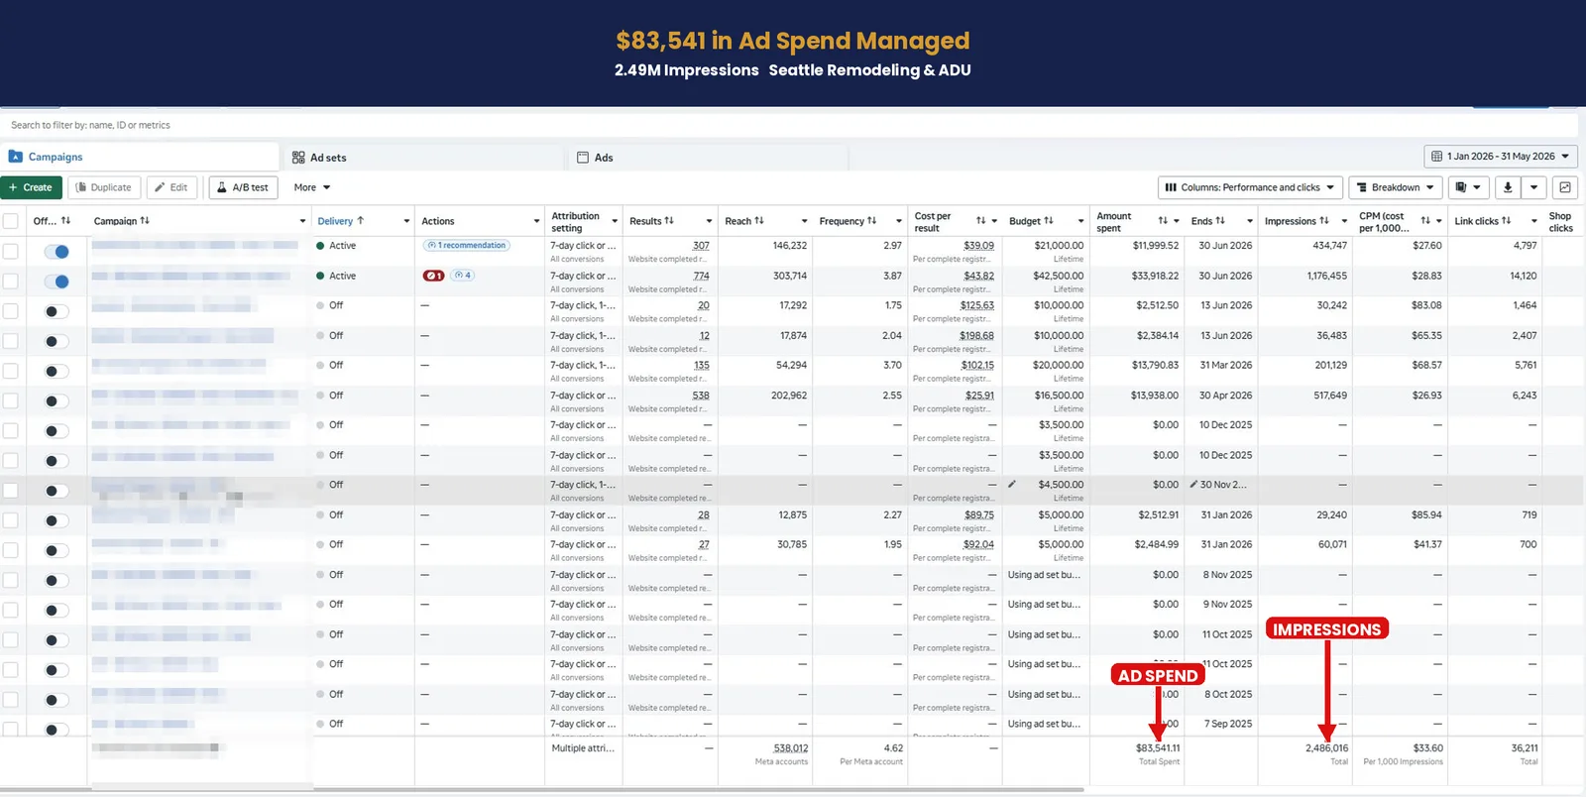Sort the Results column using its arrows
This screenshot has height=797, width=1586.
pos(669,221)
